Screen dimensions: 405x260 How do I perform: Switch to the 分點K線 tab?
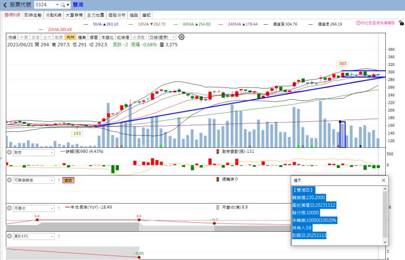coord(53,15)
